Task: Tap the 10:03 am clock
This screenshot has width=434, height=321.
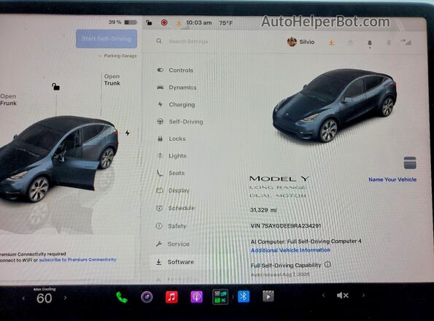Action: [198, 23]
